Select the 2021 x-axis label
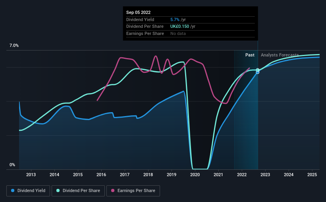 point(218,175)
